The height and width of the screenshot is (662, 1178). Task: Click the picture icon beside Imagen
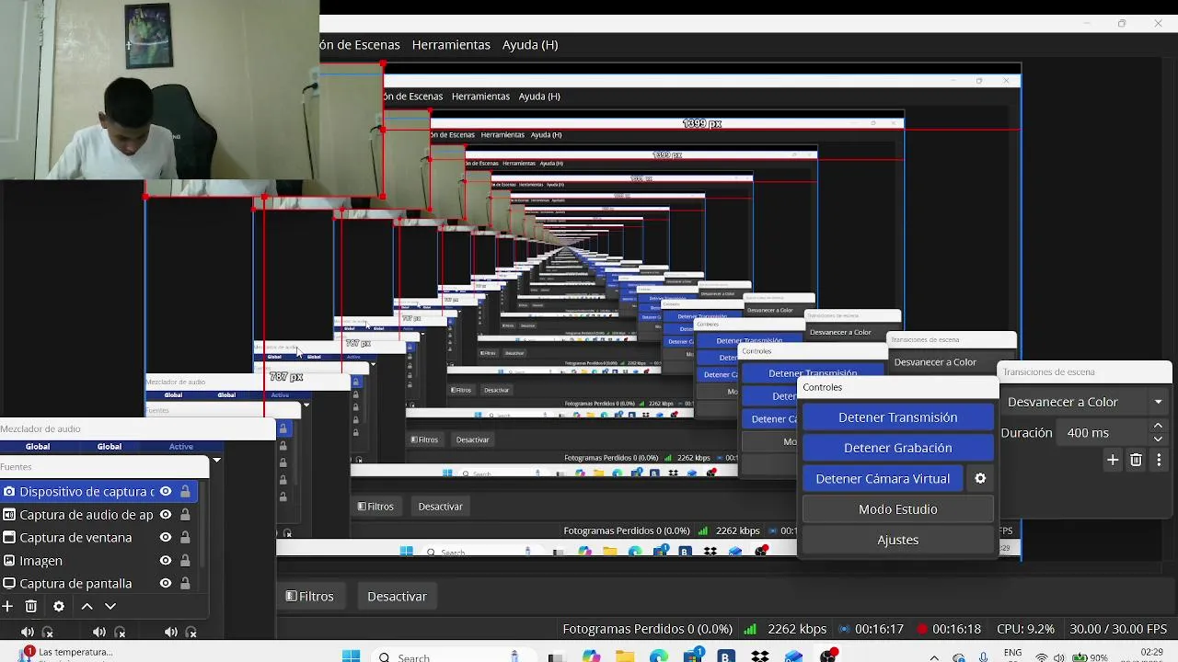point(9,561)
